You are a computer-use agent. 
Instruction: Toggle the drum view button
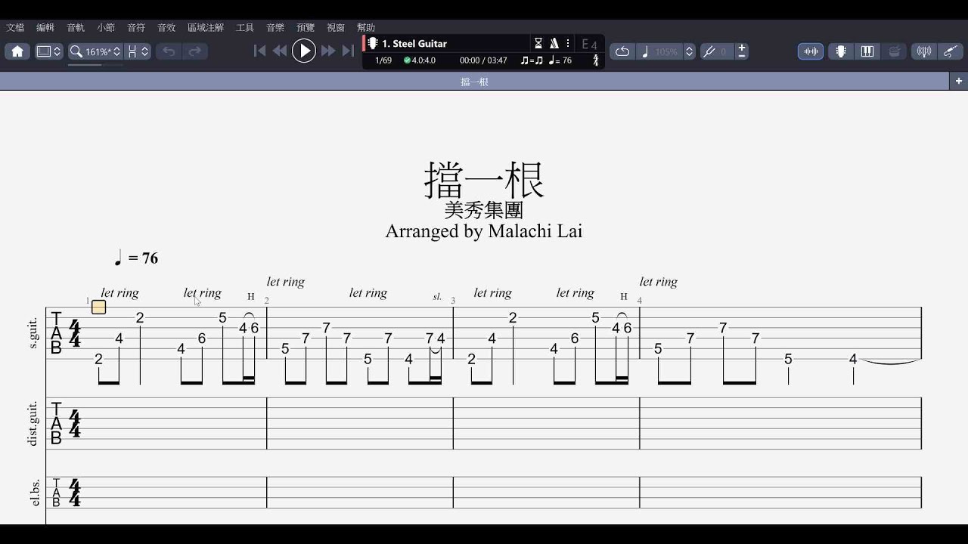(x=895, y=51)
